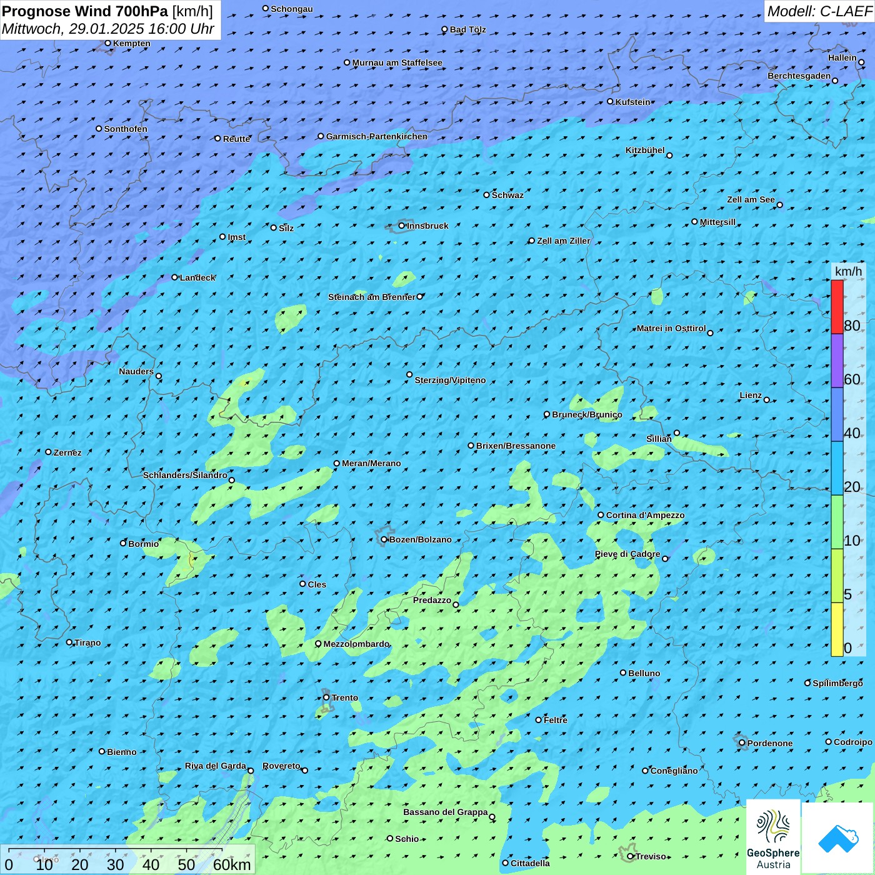Click the 'Reutte' label

[x=236, y=139]
